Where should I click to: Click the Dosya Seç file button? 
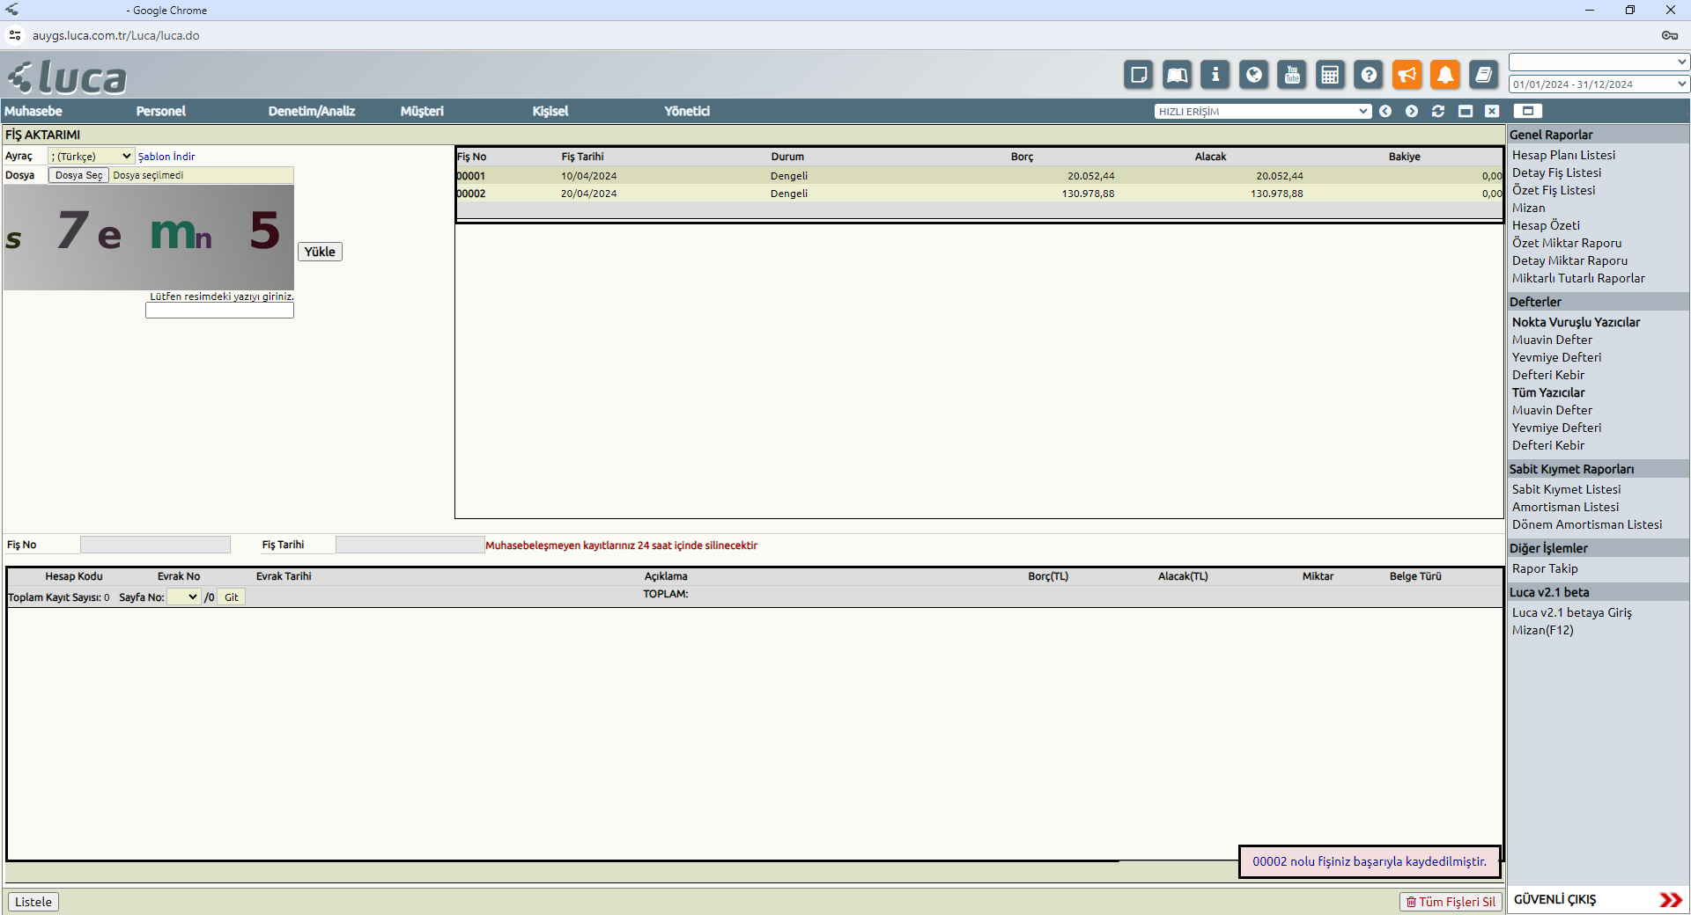click(x=78, y=175)
